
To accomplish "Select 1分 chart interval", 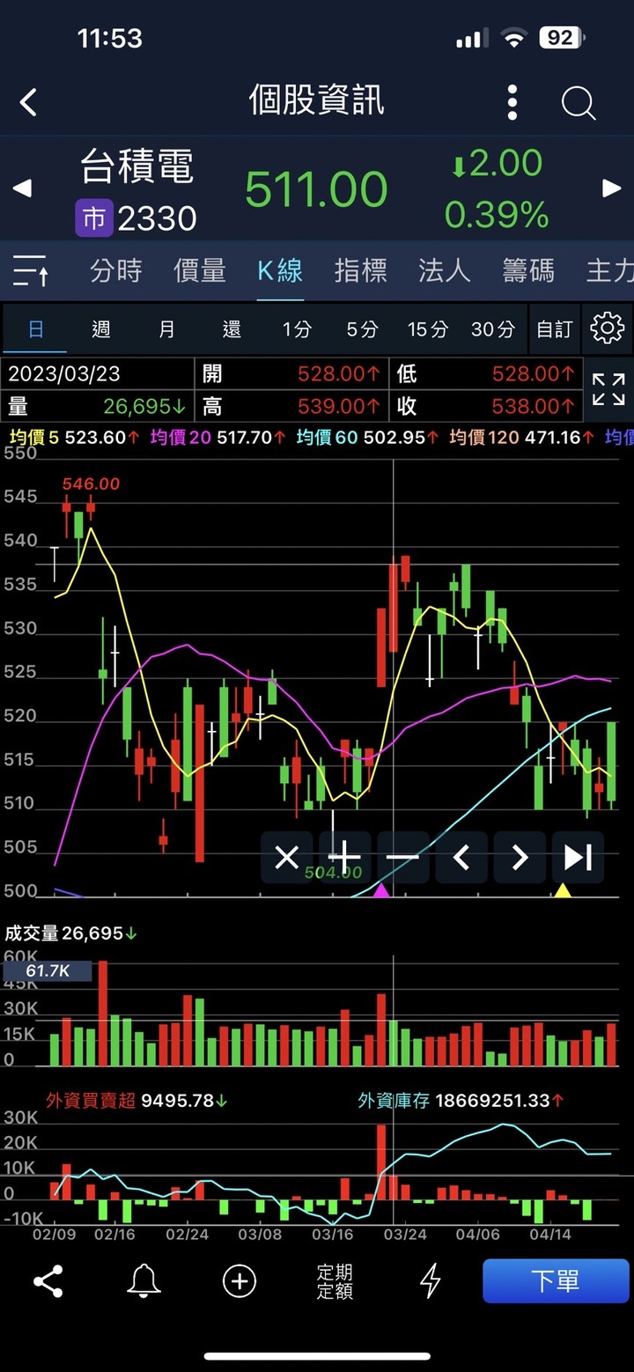I will 297,329.
